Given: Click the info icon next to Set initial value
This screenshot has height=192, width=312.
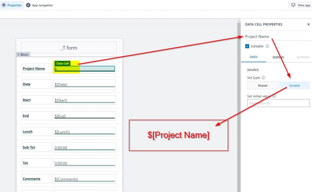Looking at the screenshot, I should [x=274, y=96].
